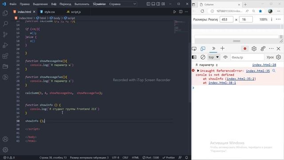Click feedback icon in status bar

click(180, 158)
